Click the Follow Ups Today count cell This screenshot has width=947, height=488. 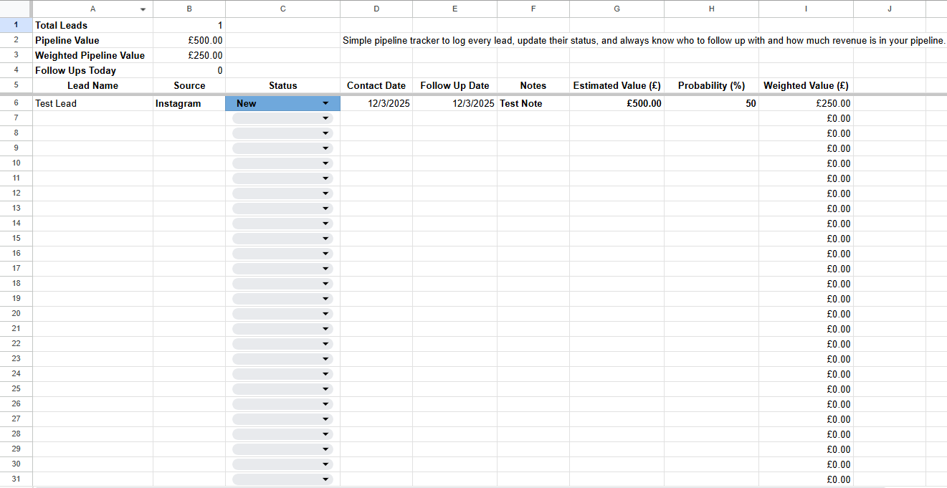click(x=189, y=70)
